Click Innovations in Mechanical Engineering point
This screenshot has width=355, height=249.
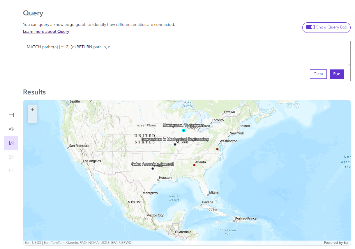tap(175, 144)
